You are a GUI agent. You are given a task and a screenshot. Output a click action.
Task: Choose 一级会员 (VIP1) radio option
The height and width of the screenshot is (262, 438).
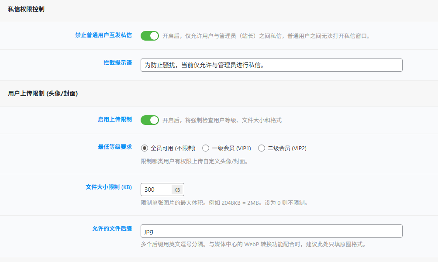206,148
